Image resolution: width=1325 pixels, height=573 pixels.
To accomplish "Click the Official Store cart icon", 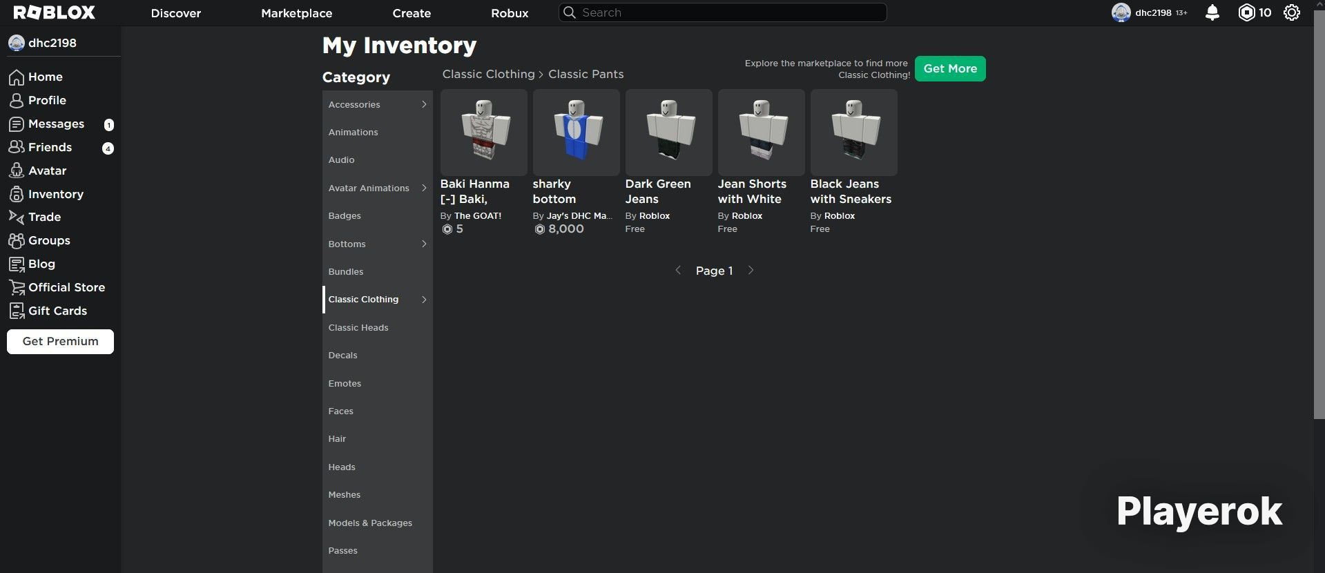I will 17,287.
